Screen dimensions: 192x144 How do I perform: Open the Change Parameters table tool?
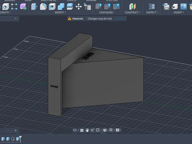[x=88, y=7]
